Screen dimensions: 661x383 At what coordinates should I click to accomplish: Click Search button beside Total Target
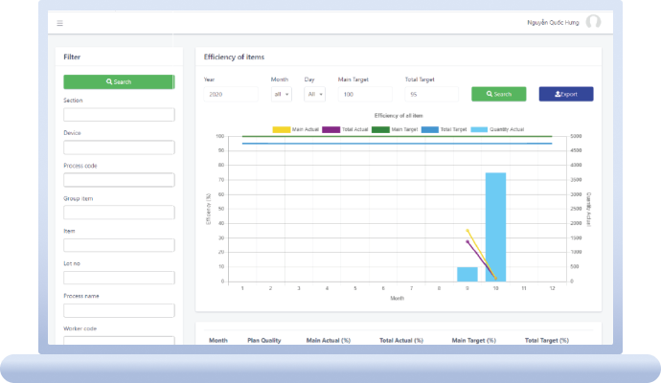click(498, 94)
